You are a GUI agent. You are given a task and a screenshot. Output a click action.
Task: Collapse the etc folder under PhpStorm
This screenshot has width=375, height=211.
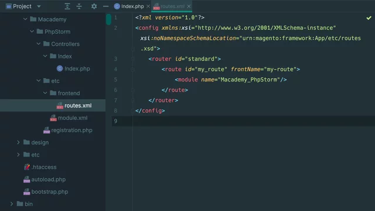[x=39, y=81]
